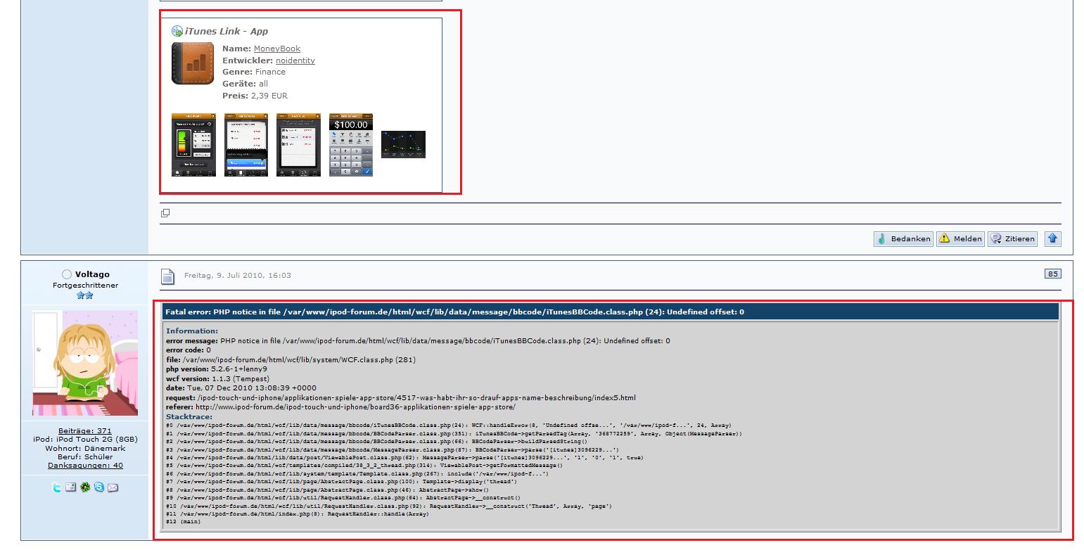
Task: Open the MoneyBook app name link
Action: [277, 49]
